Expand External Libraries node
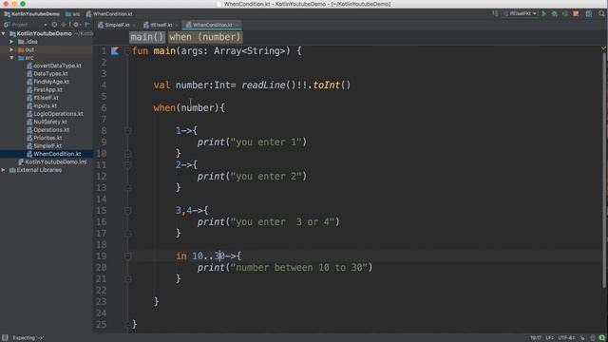This screenshot has height=342, width=608. [4, 170]
